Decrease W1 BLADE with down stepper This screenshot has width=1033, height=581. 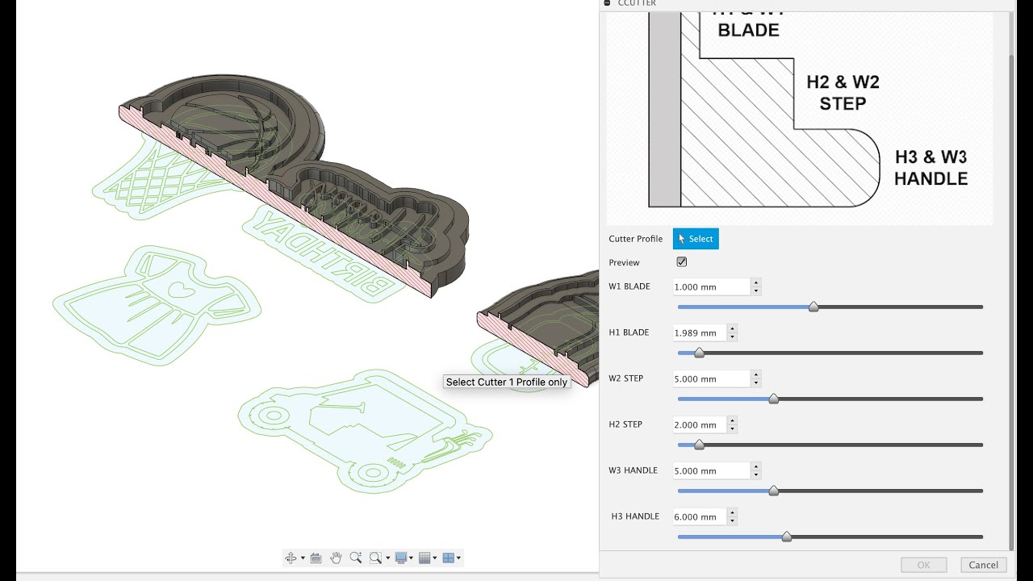(755, 290)
